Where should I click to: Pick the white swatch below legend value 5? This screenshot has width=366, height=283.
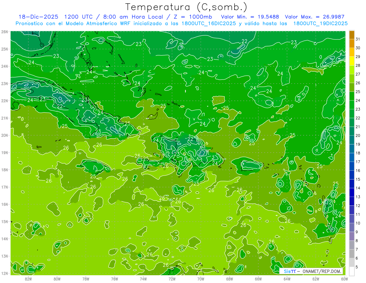[x=352, y=271]
